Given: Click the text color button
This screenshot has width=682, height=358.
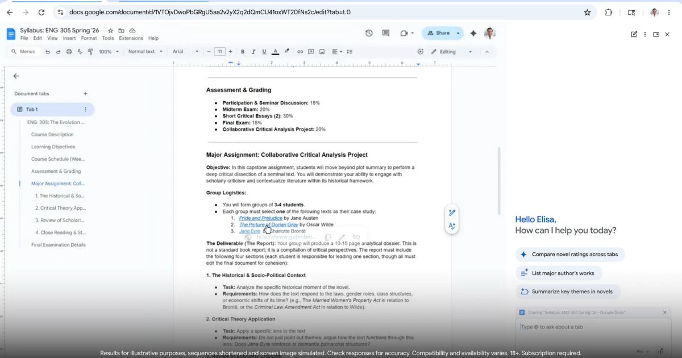Looking at the screenshot, I should point(276,52).
